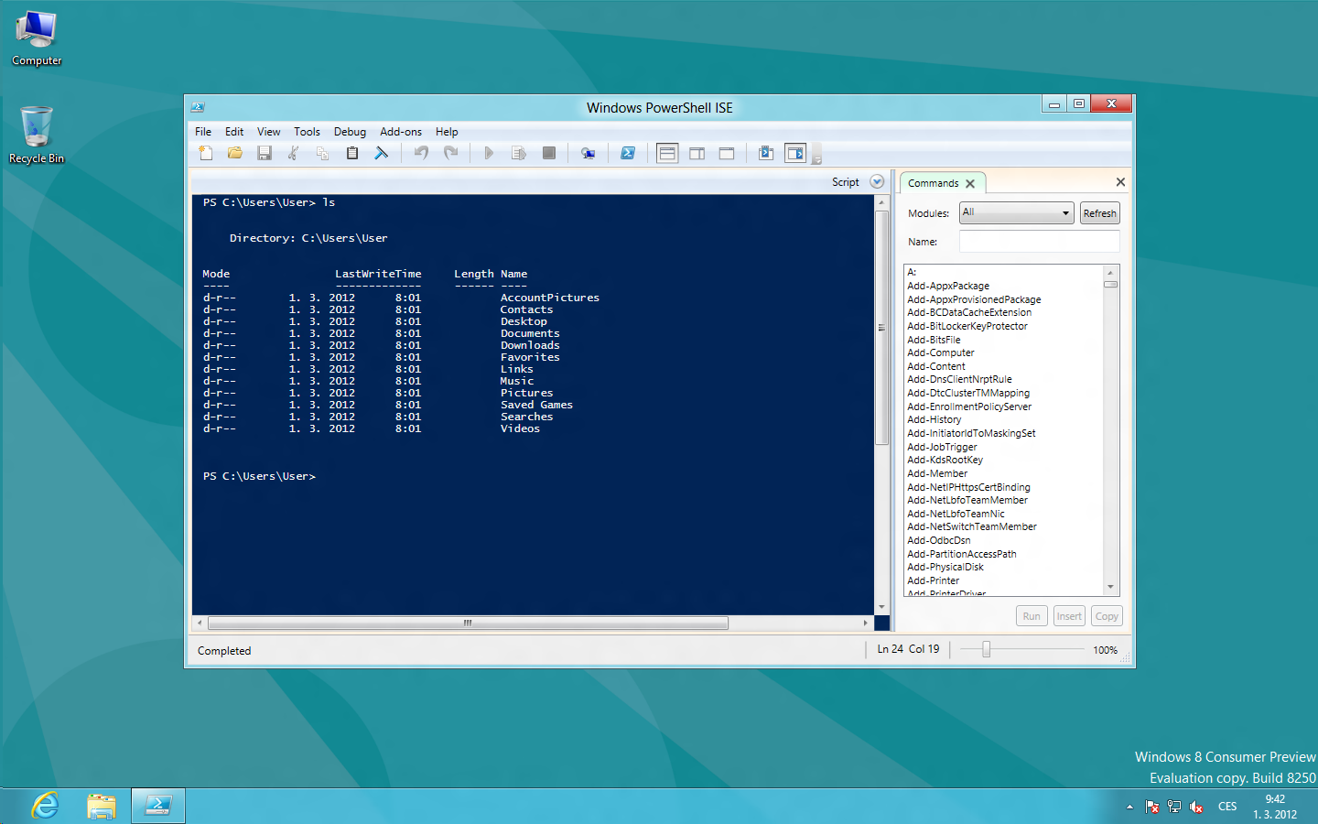Click the Run Script play icon
Viewport: 1318px width, 824px height.
[x=489, y=153]
